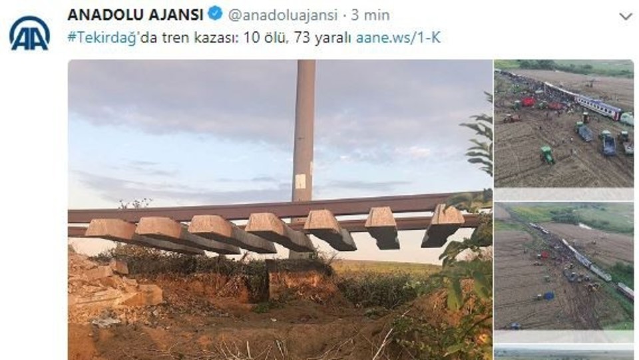Open middle aerial photo of derailed train
639x360 pixels.
point(564,266)
